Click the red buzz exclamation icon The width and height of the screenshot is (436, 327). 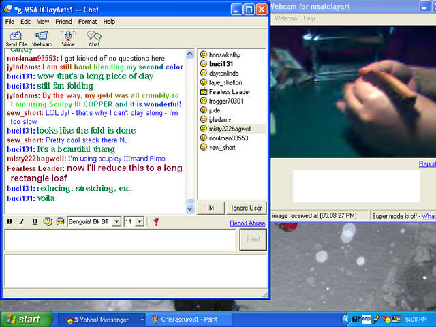(x=156, y=221)
